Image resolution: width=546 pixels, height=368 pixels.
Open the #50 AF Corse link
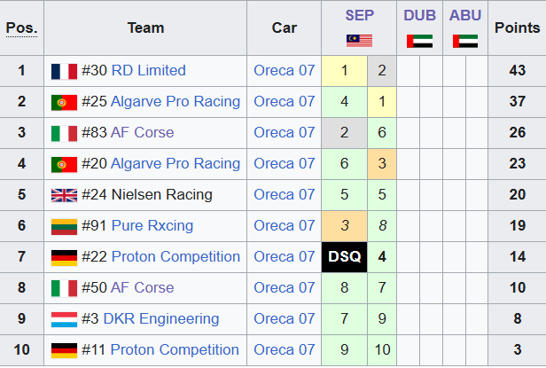(143, 287)
